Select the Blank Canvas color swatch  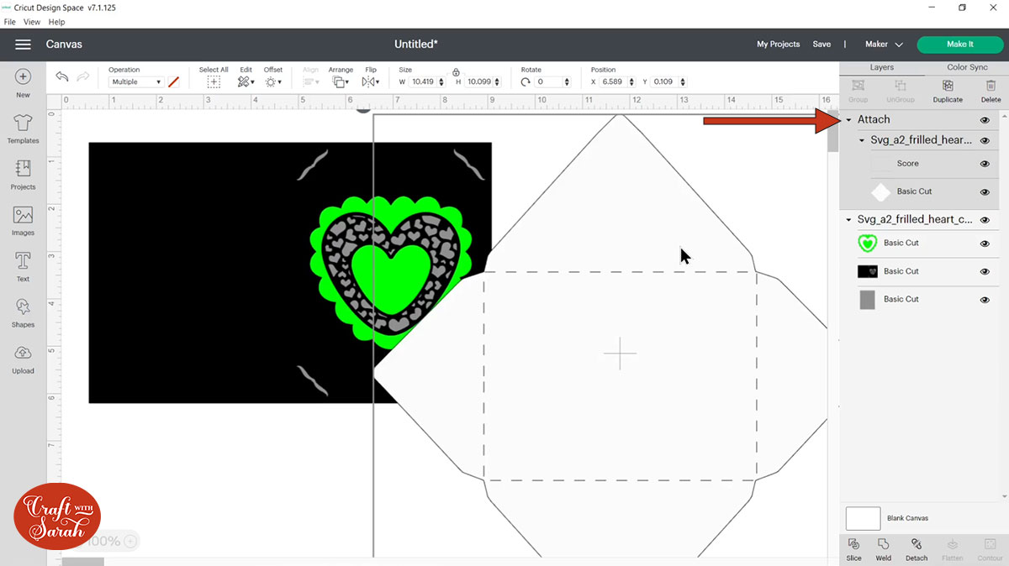(863, 518)
